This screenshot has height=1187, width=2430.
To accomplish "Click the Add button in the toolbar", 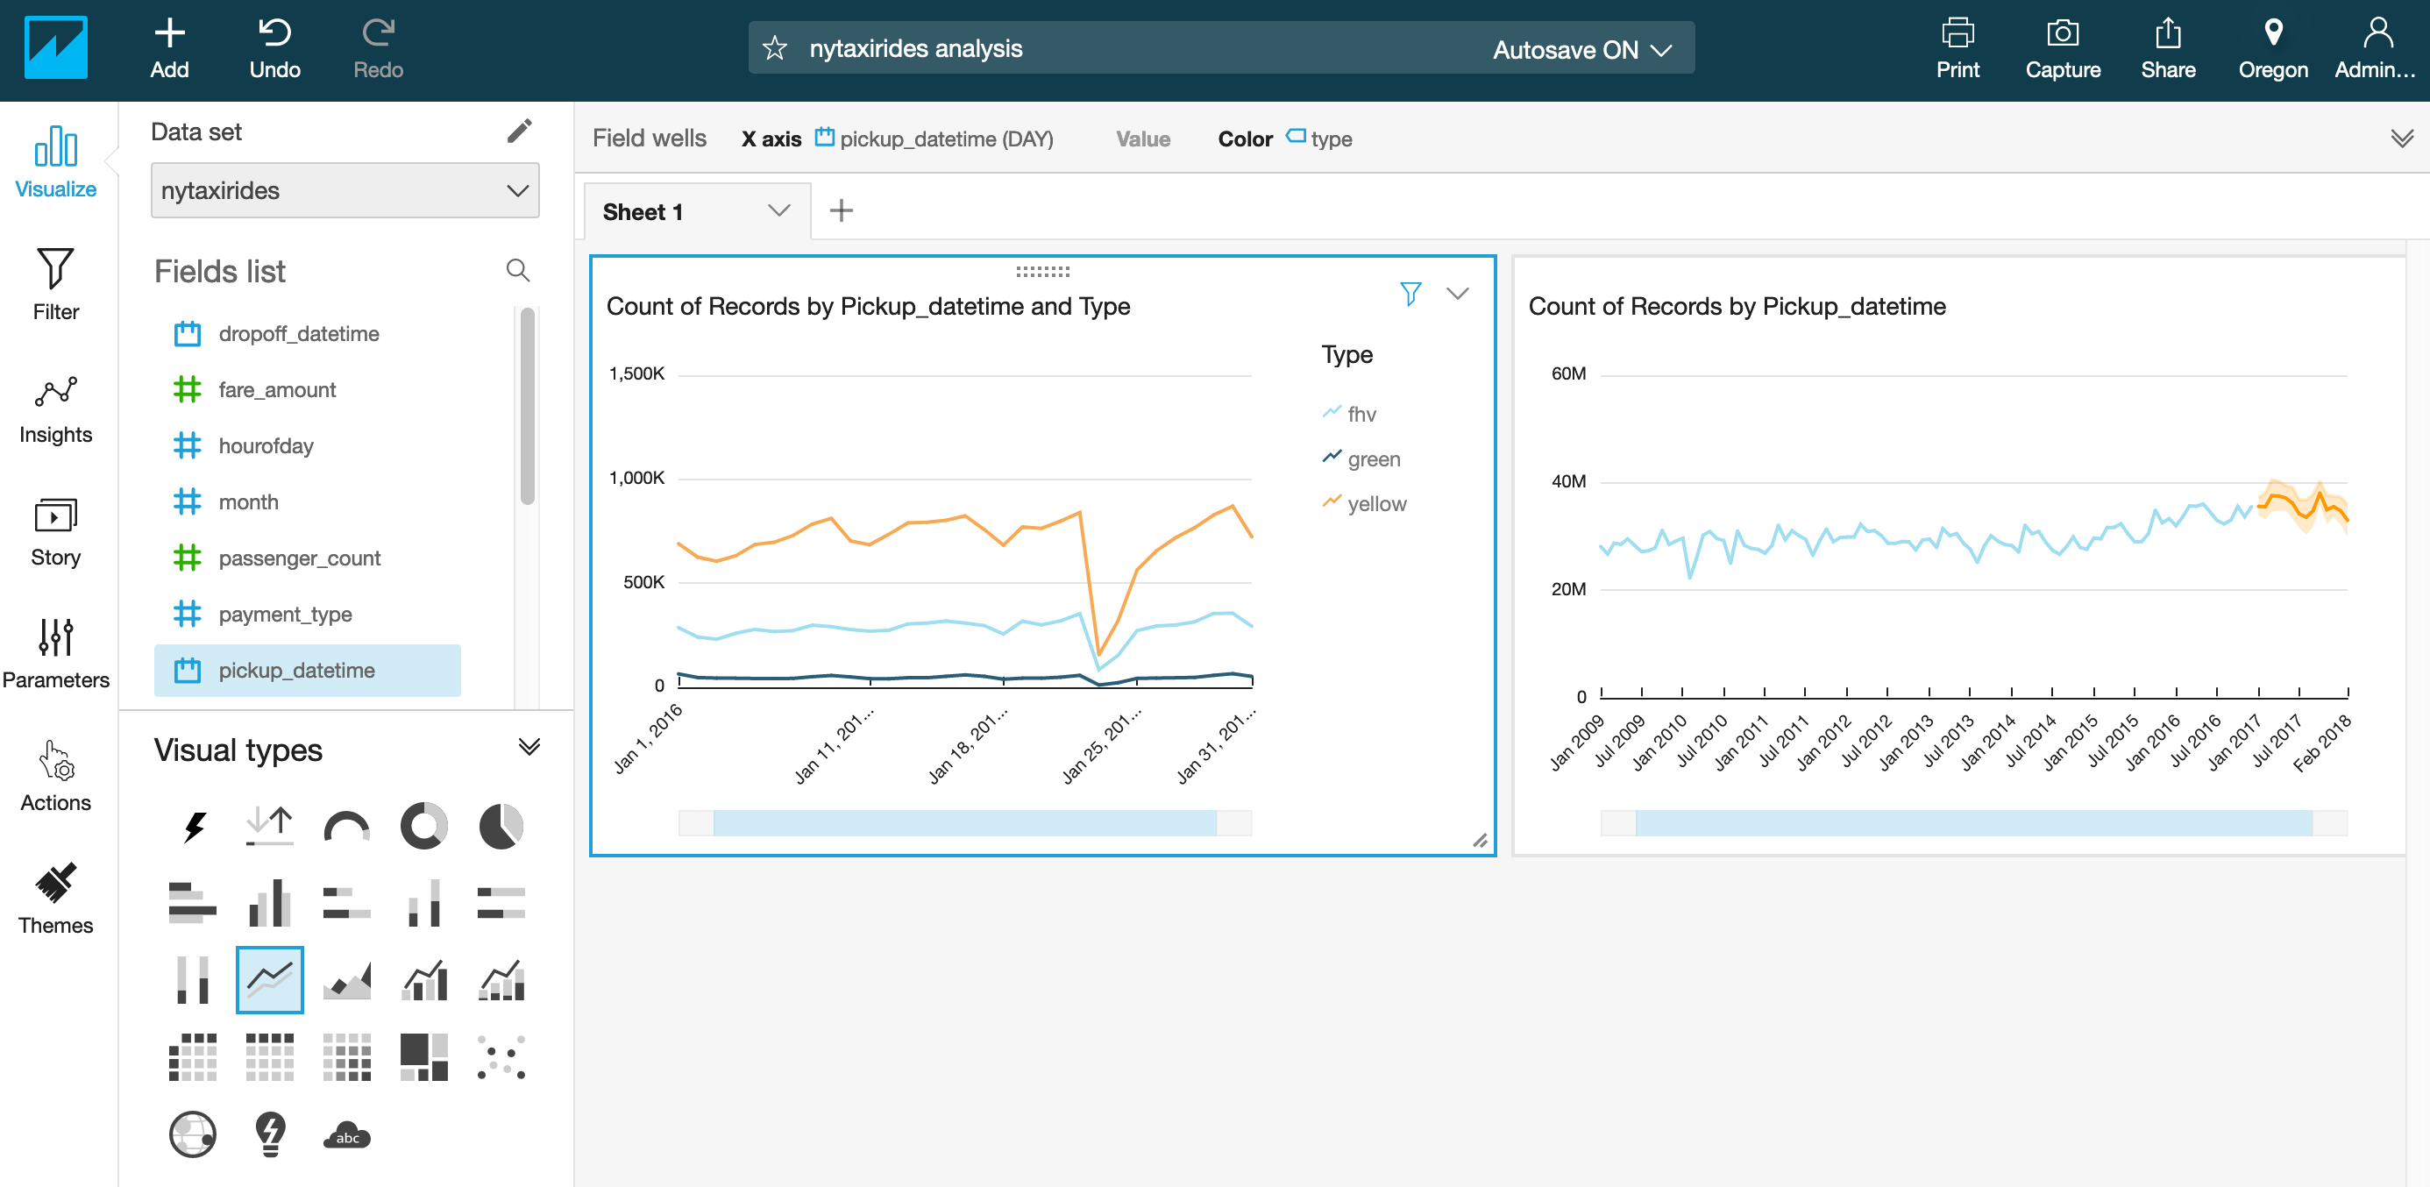I will (x=170, y=49).
